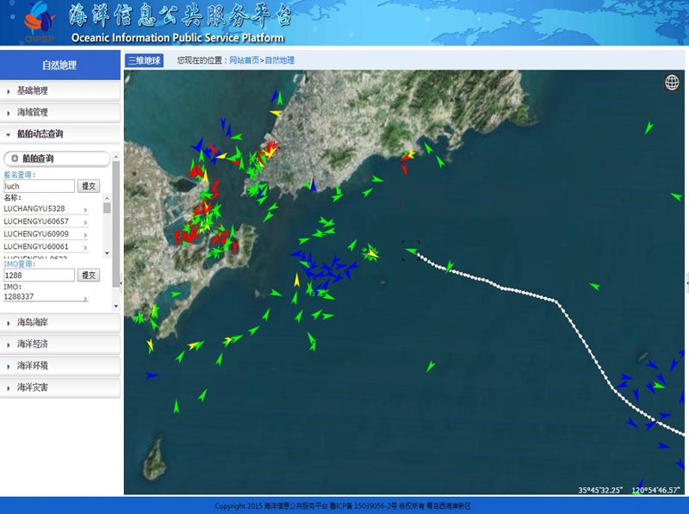
Task: Submit the ship name search with 提交
Action: 89,186
